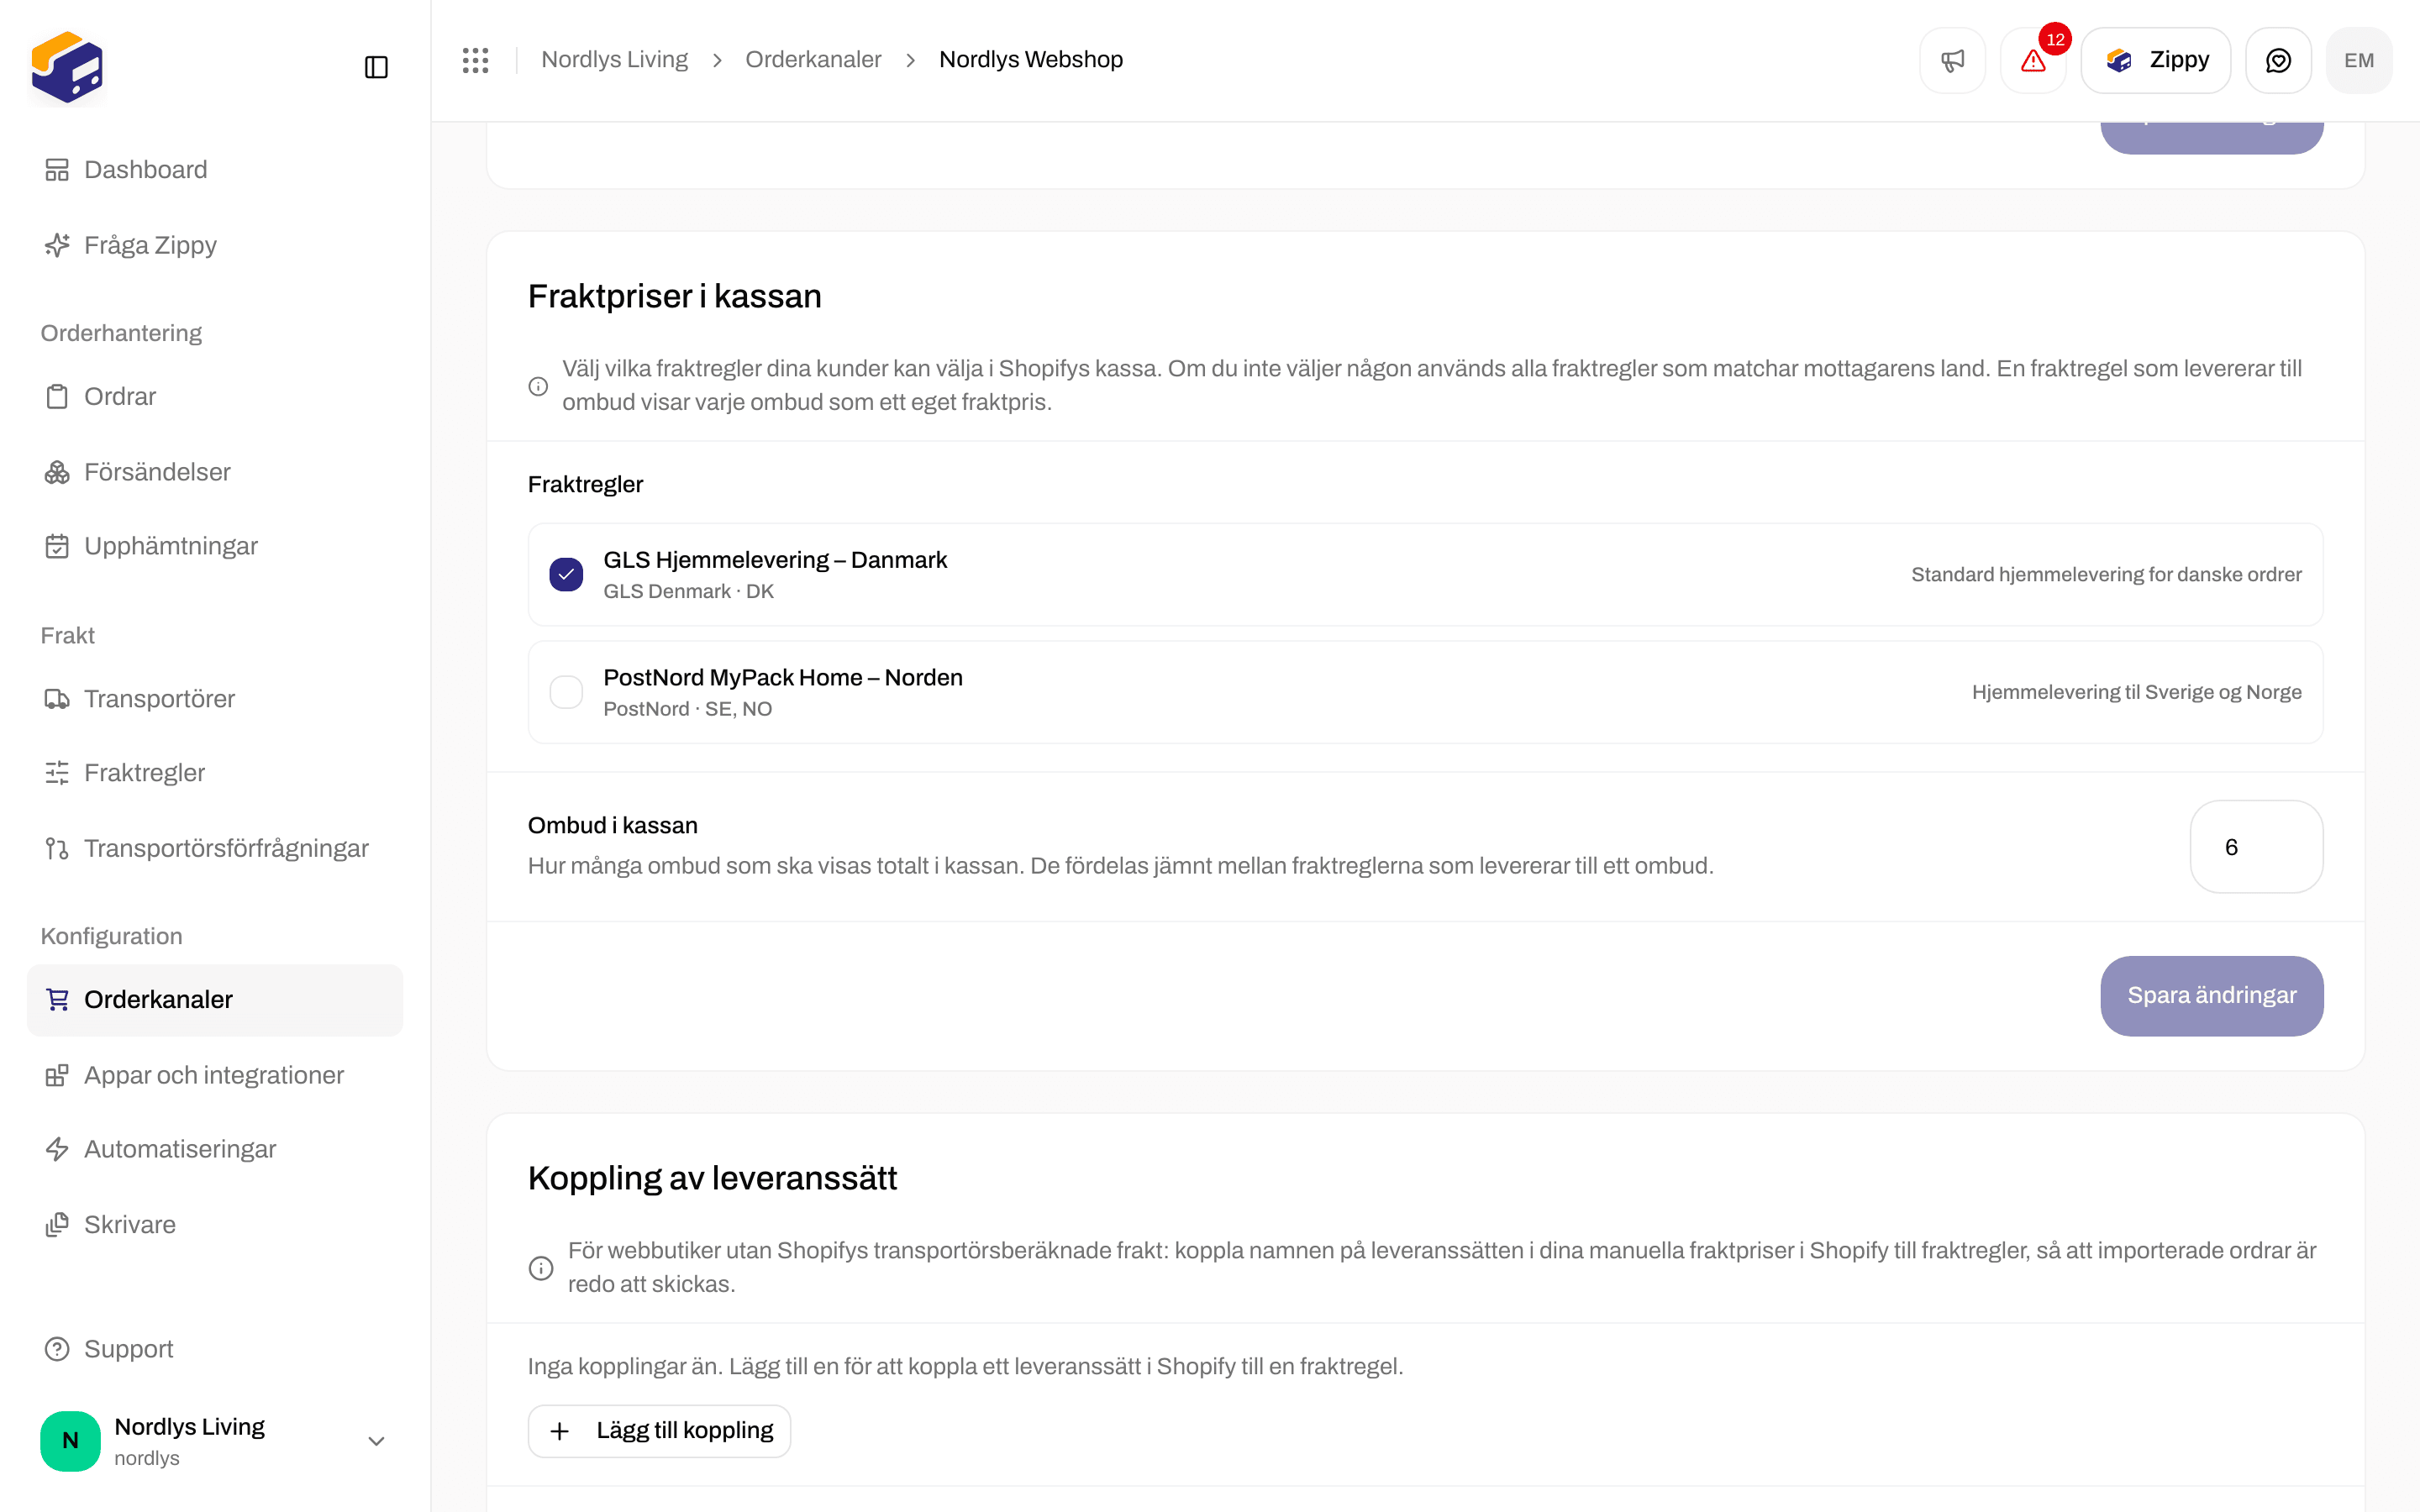The height and width of the screenshot is (1512, 2420).
Task: Select Orderkanaler in the sidebar
Action: tap(215, 1000)
